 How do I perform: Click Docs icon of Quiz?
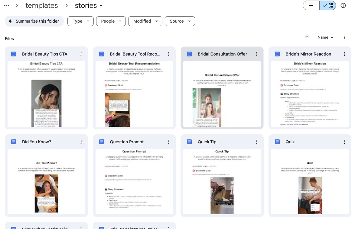pyautogui.click(x=277, y=142)
